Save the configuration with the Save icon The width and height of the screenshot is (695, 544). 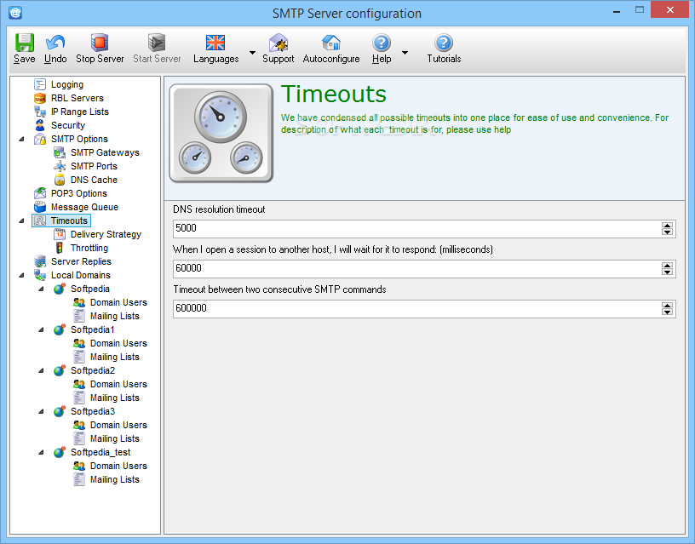pos(25,43)
